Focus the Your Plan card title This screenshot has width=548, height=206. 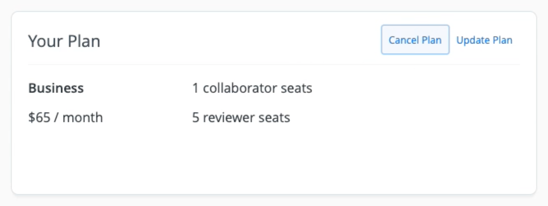click(x=64, y=41)
